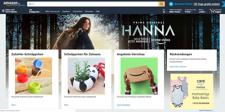Screen dimensions: 225x112
Task: Select Verkaufen in the navigation bar
Action: point(89,11)
